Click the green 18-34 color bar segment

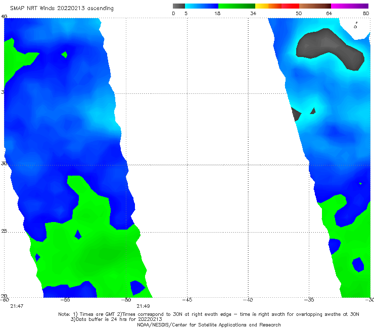point(237,6)
